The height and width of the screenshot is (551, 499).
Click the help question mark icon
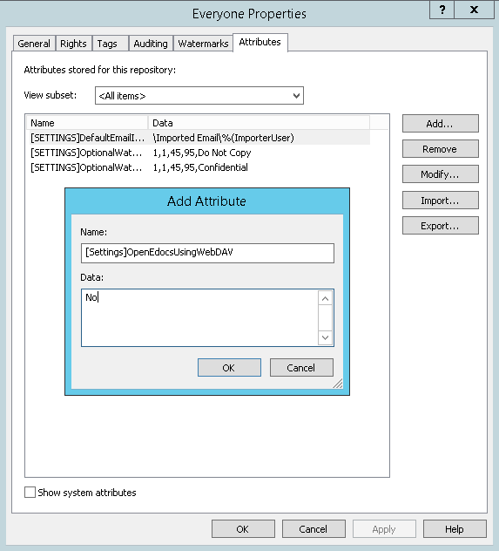pos(442,10)
